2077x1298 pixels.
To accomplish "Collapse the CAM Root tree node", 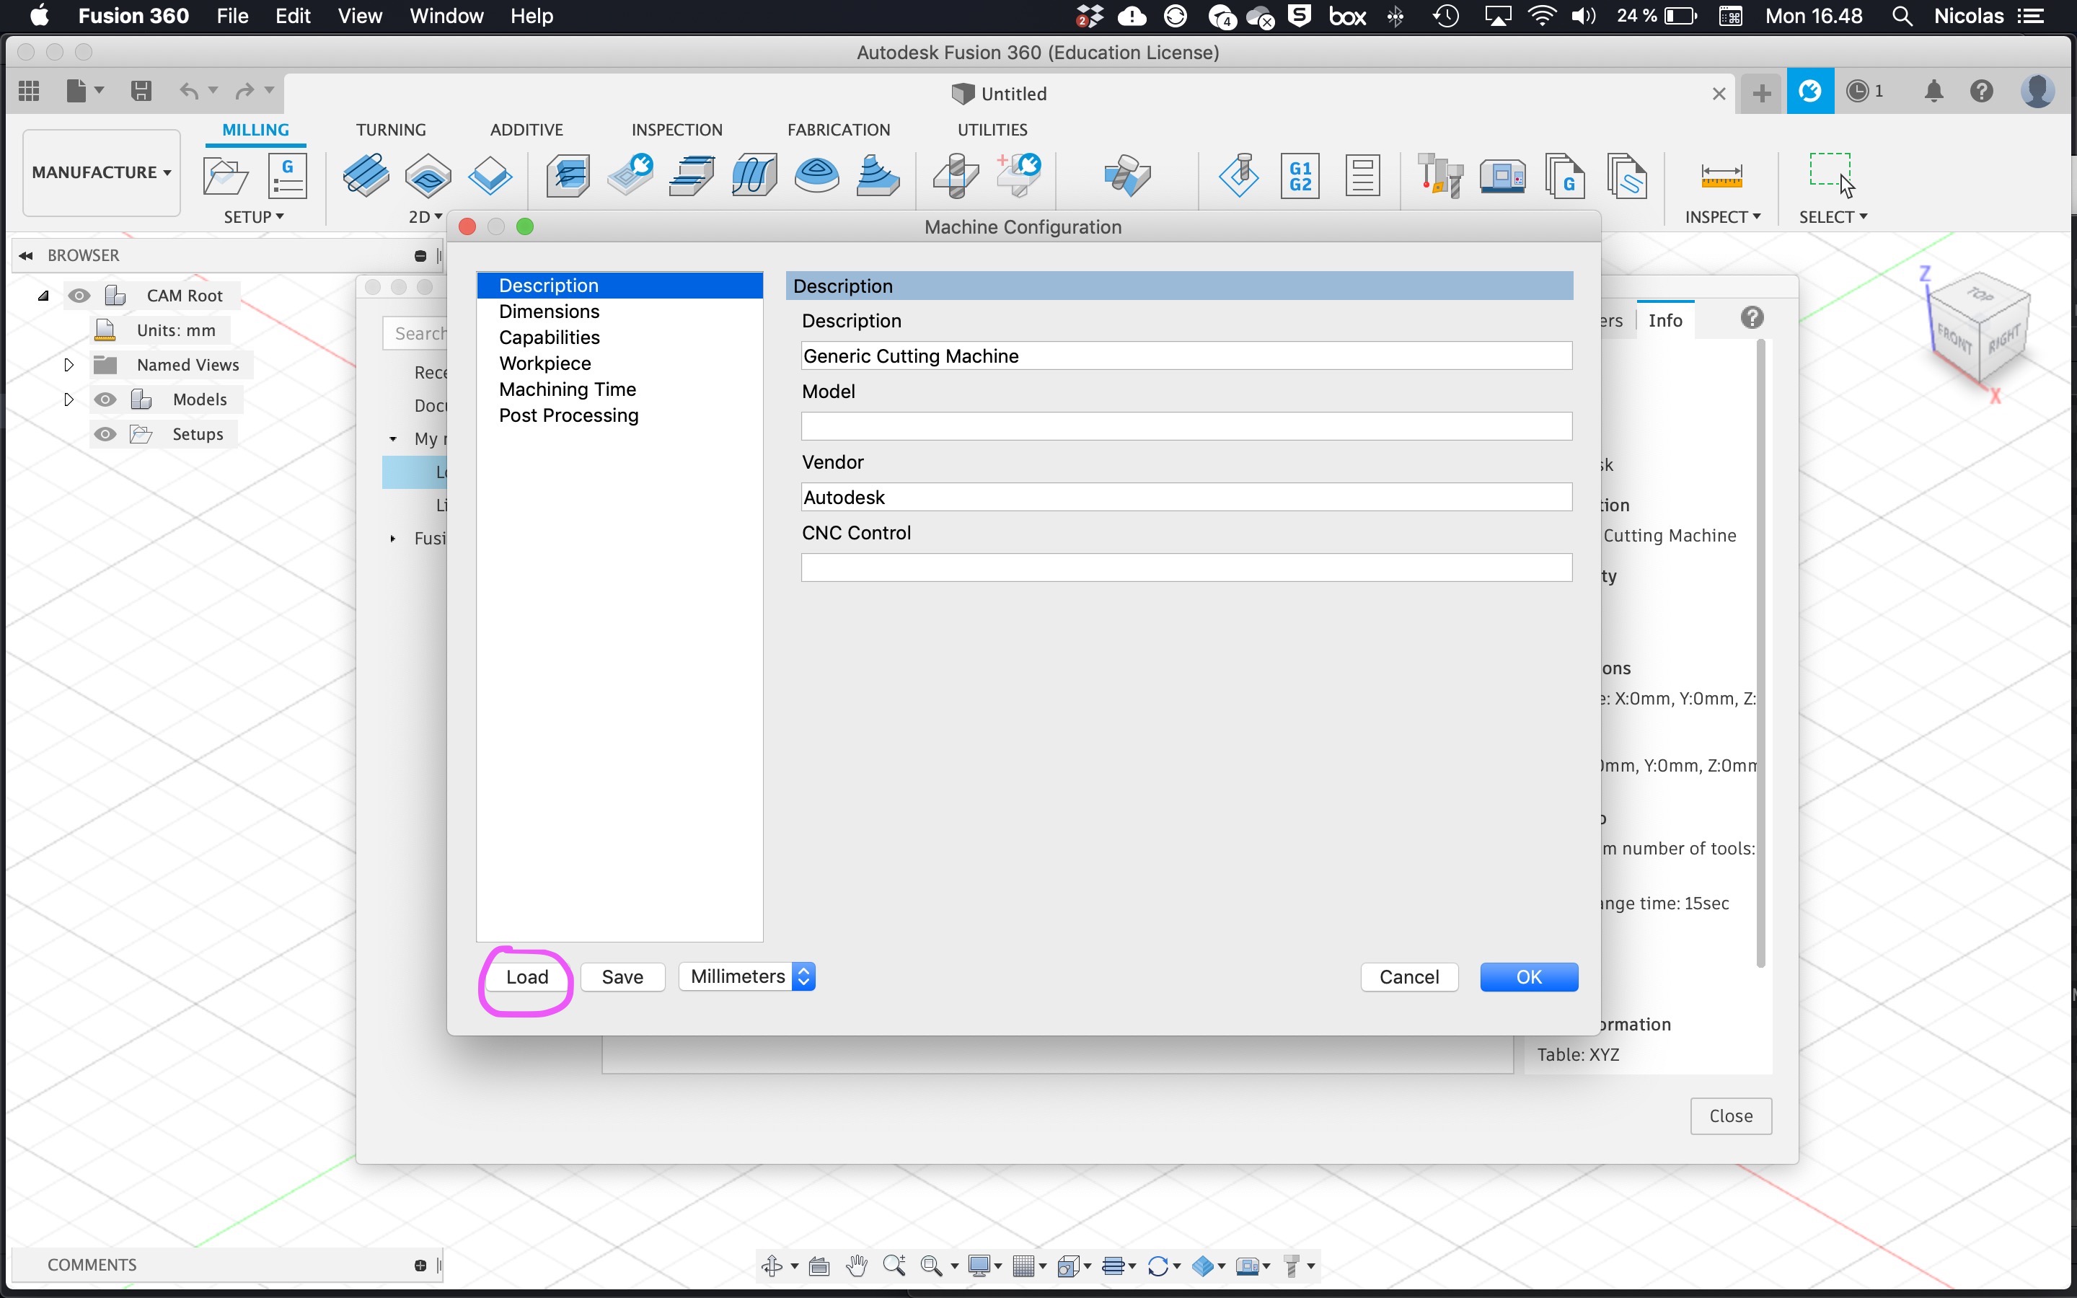I will (43, 296).
